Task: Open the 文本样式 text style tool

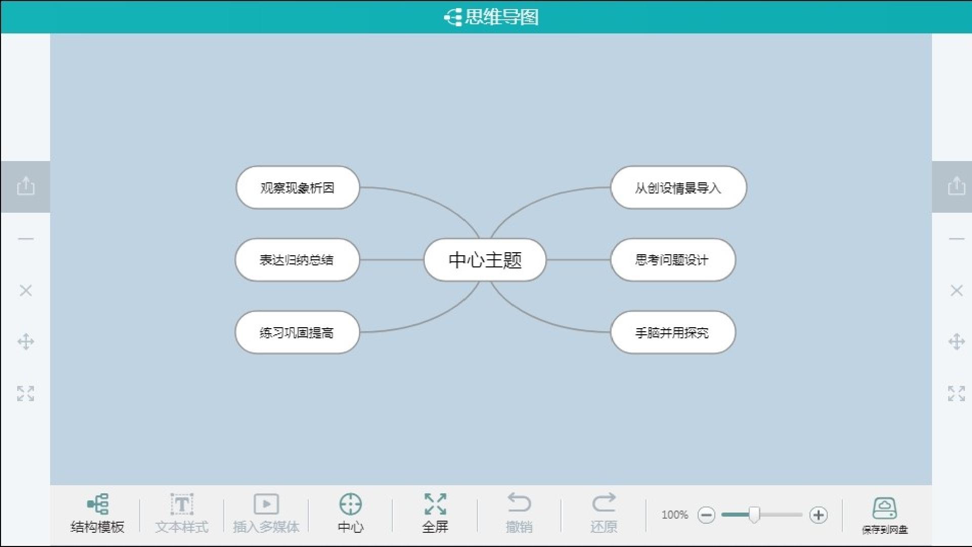Action: click(x=182, y=514)
